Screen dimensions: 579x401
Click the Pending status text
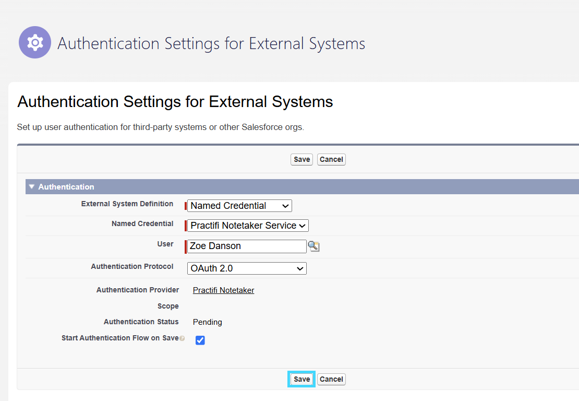click(208, 322)
